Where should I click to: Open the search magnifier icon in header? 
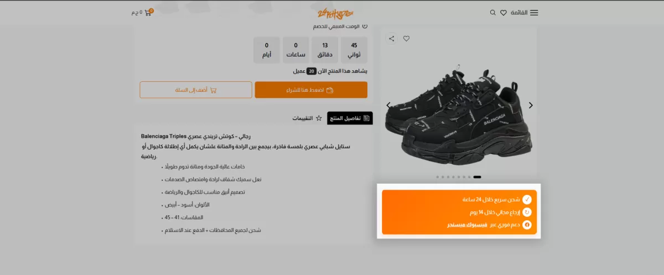(492, 13)
